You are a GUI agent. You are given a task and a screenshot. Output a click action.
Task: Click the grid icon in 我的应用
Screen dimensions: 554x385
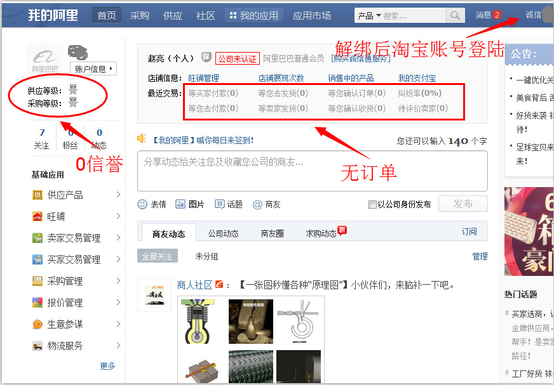233,15
